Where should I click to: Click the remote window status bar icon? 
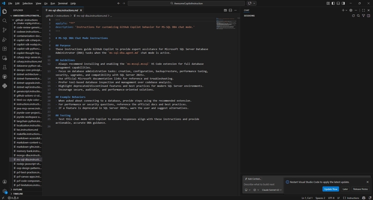(3, 198)
